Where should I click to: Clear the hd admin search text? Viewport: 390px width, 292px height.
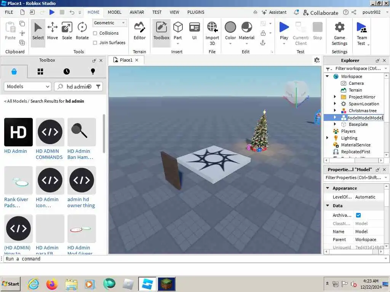89,86
